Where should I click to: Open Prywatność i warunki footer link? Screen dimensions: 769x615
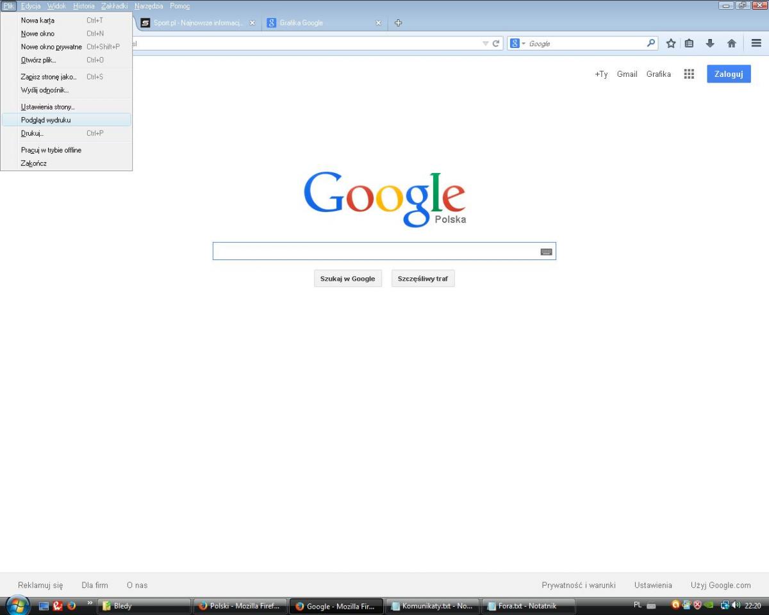pyautogui.click(x=579, y=585)
